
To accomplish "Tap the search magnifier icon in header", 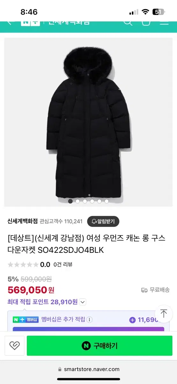I will click(128, 22).
